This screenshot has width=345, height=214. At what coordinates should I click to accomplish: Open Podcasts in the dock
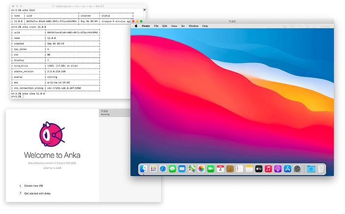point(278,169)
